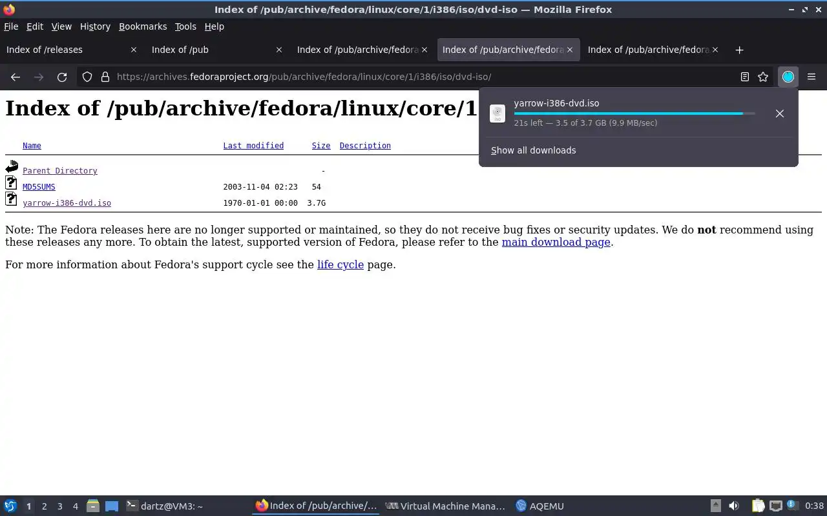Image resolution: width=827 pixels, height=516 pixels.
Task: Click Show all downloads
Action: [533, 150]
